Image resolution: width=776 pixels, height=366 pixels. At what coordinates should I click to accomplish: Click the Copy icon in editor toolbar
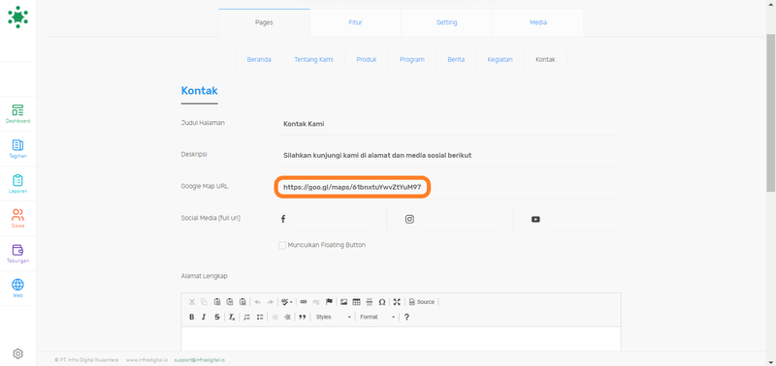[204, 302]
